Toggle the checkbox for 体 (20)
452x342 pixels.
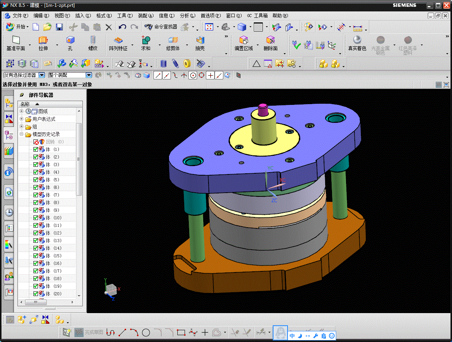pos(36,294)
